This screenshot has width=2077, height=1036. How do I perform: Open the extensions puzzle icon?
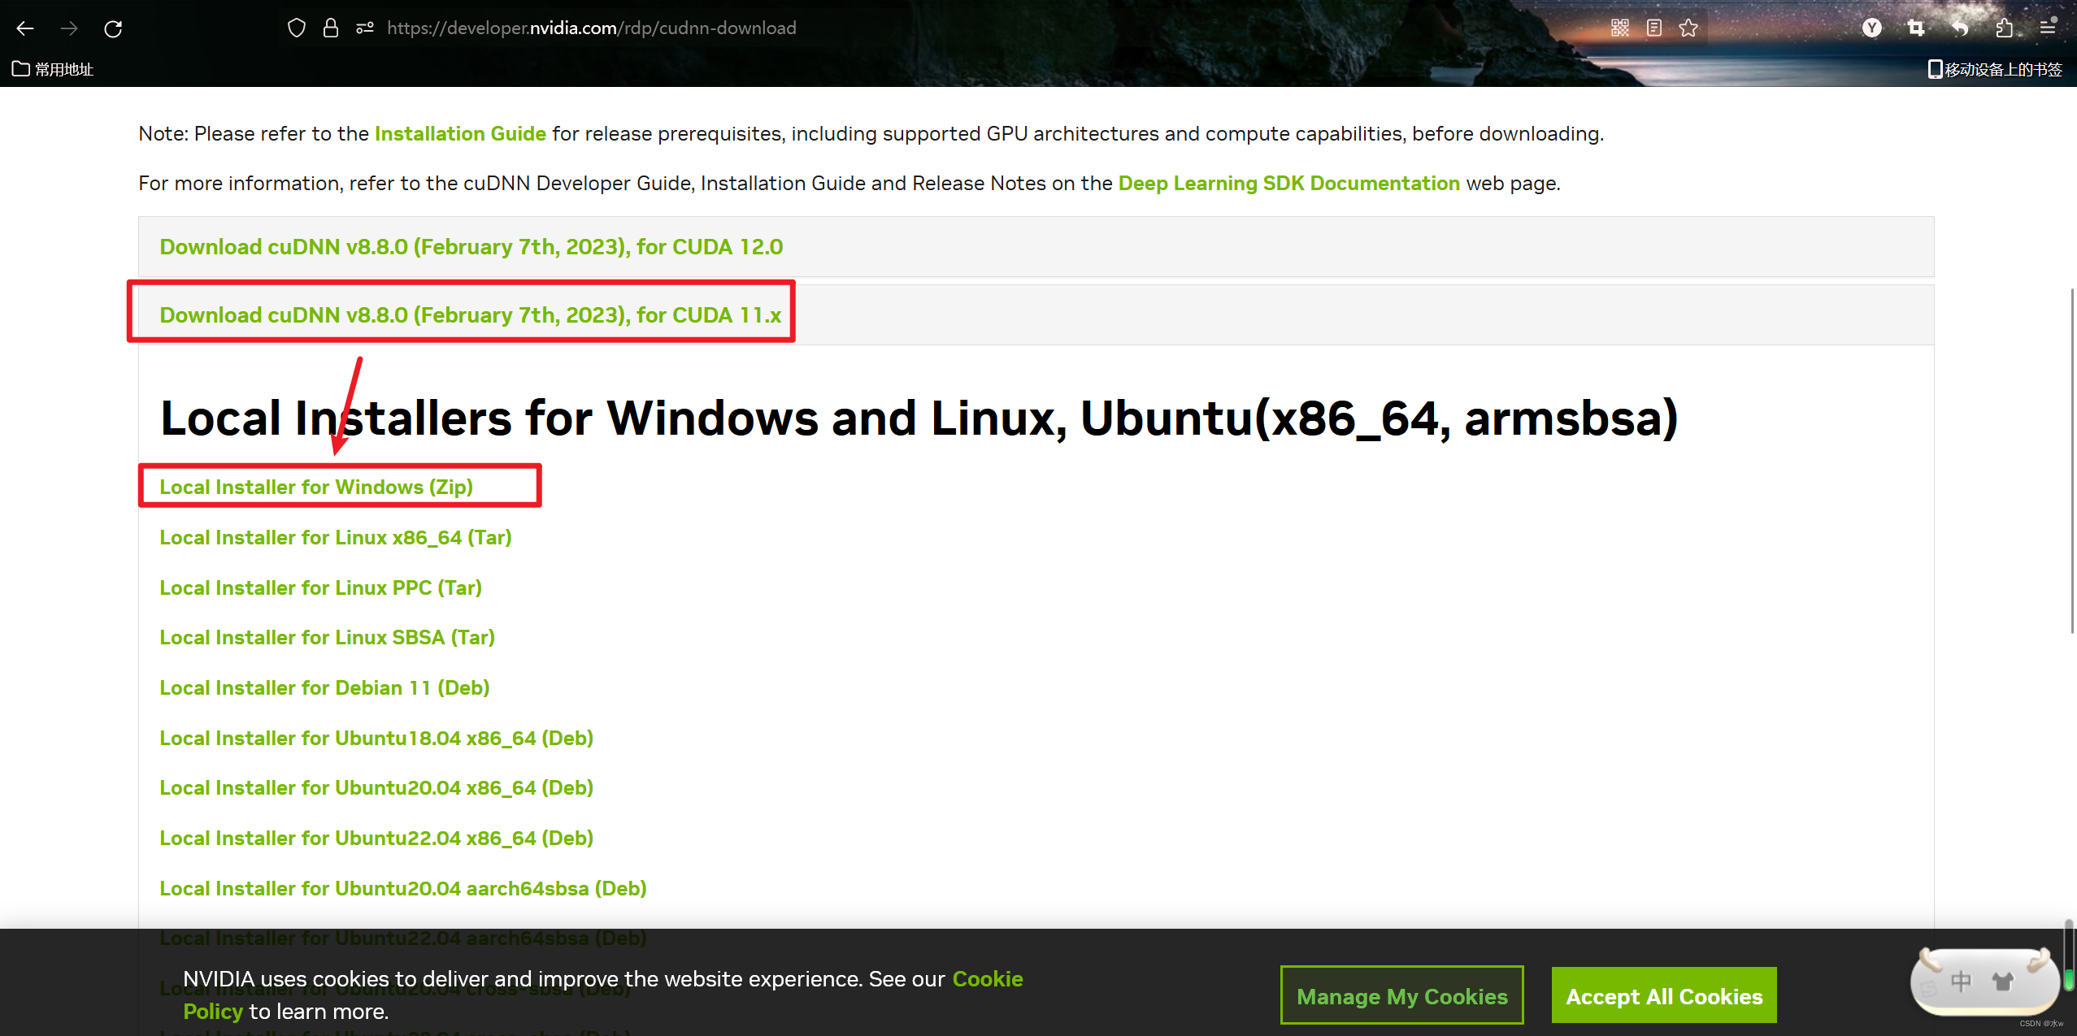click(x=2004, y=28)
